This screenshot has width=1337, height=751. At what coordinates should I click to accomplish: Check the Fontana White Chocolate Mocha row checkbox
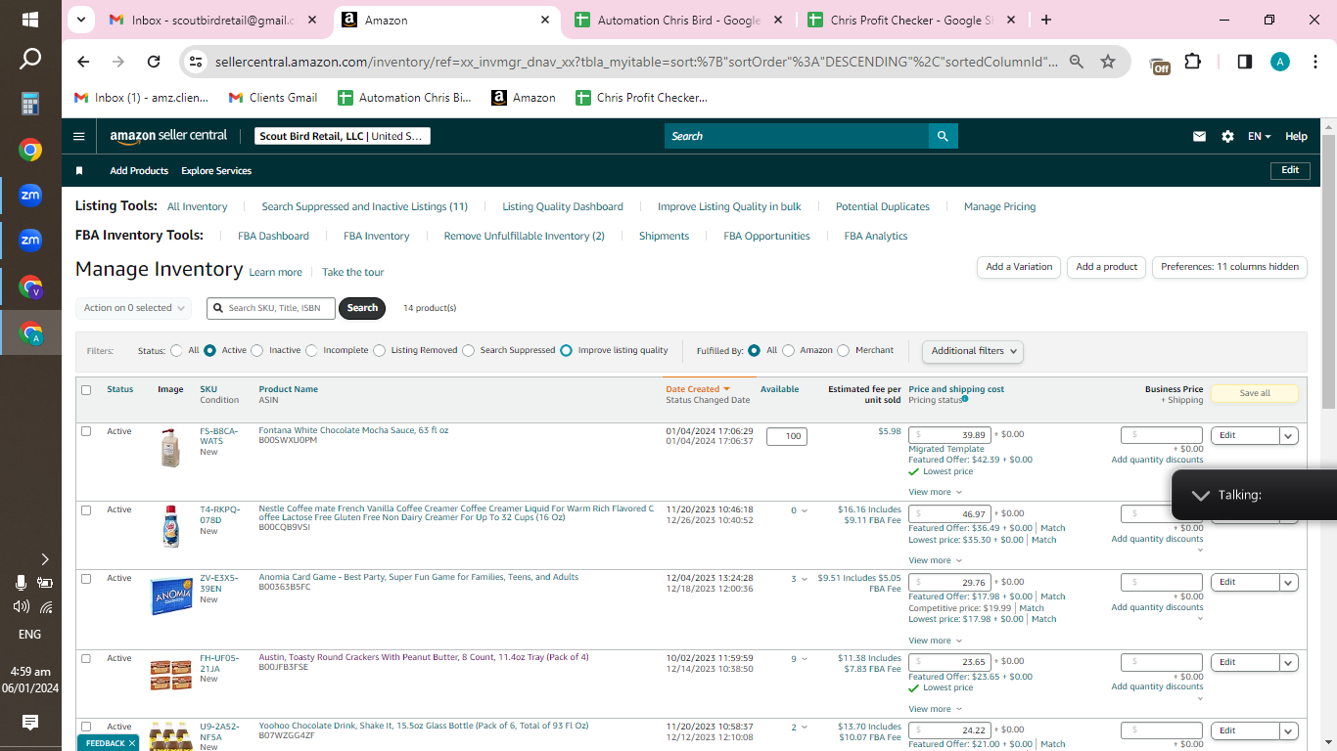[x=86, y=431]
